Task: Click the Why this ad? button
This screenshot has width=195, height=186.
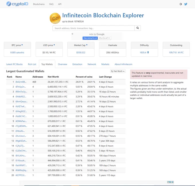Action: (104, 38)
